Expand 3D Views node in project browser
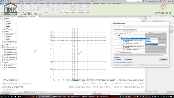174x98 pixels. click(3, 32)
